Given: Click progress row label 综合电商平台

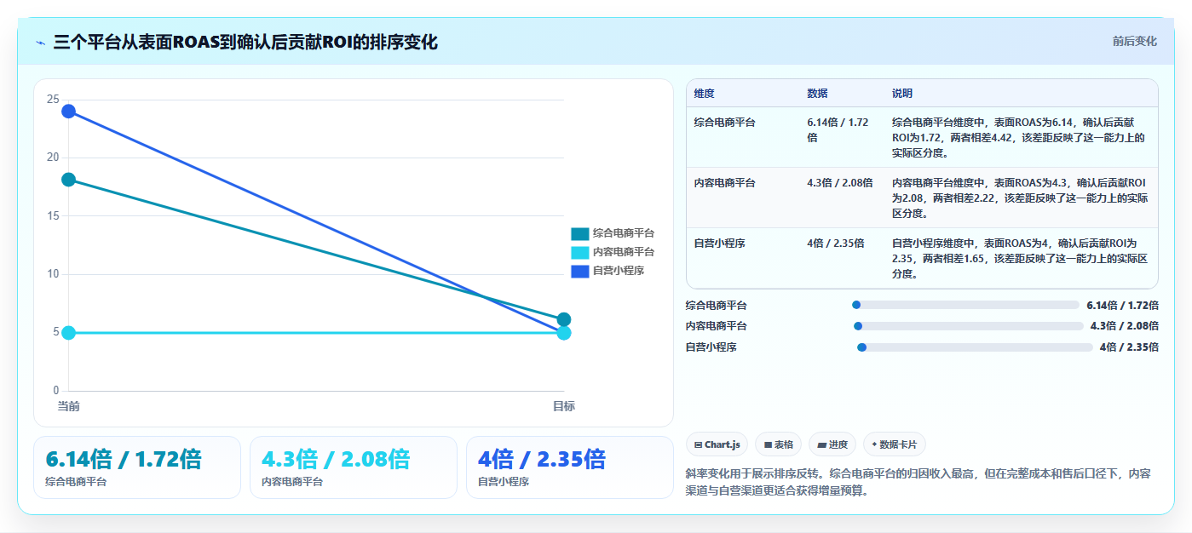Looking at the screenshot, I should 717,305.
